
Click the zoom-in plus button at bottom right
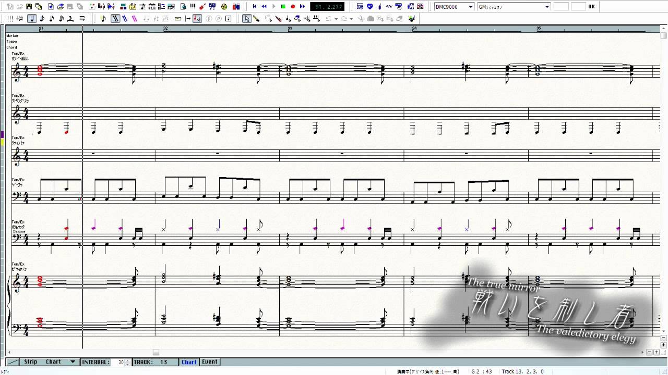pyautogui.click(x=656, y=353)
